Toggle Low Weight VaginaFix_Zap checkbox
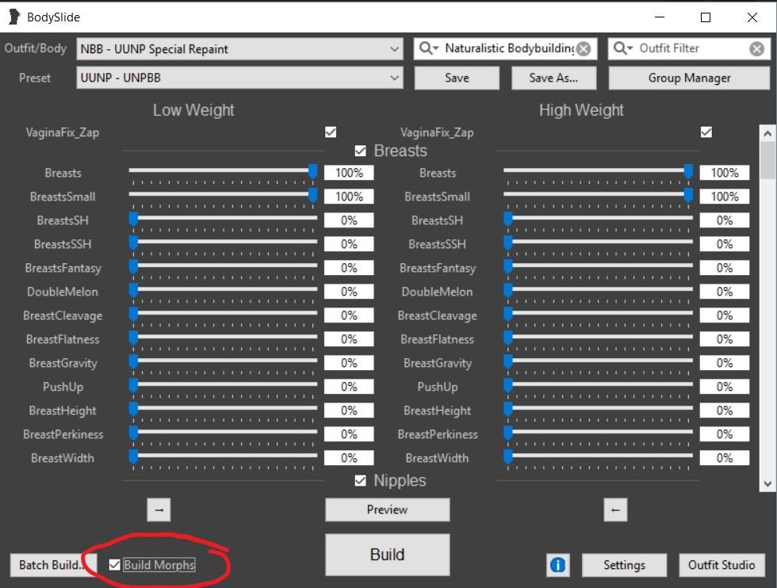This screenshot has height=588, width=777. point(331,132)
